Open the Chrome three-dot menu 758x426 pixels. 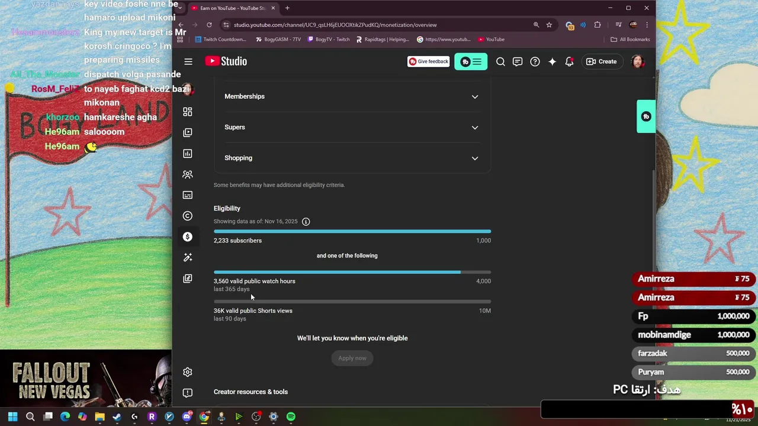[647, 25]
